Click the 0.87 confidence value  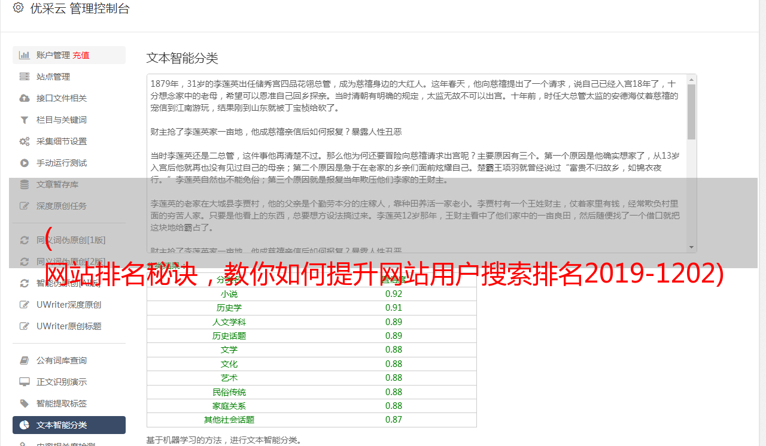point(394,420)
